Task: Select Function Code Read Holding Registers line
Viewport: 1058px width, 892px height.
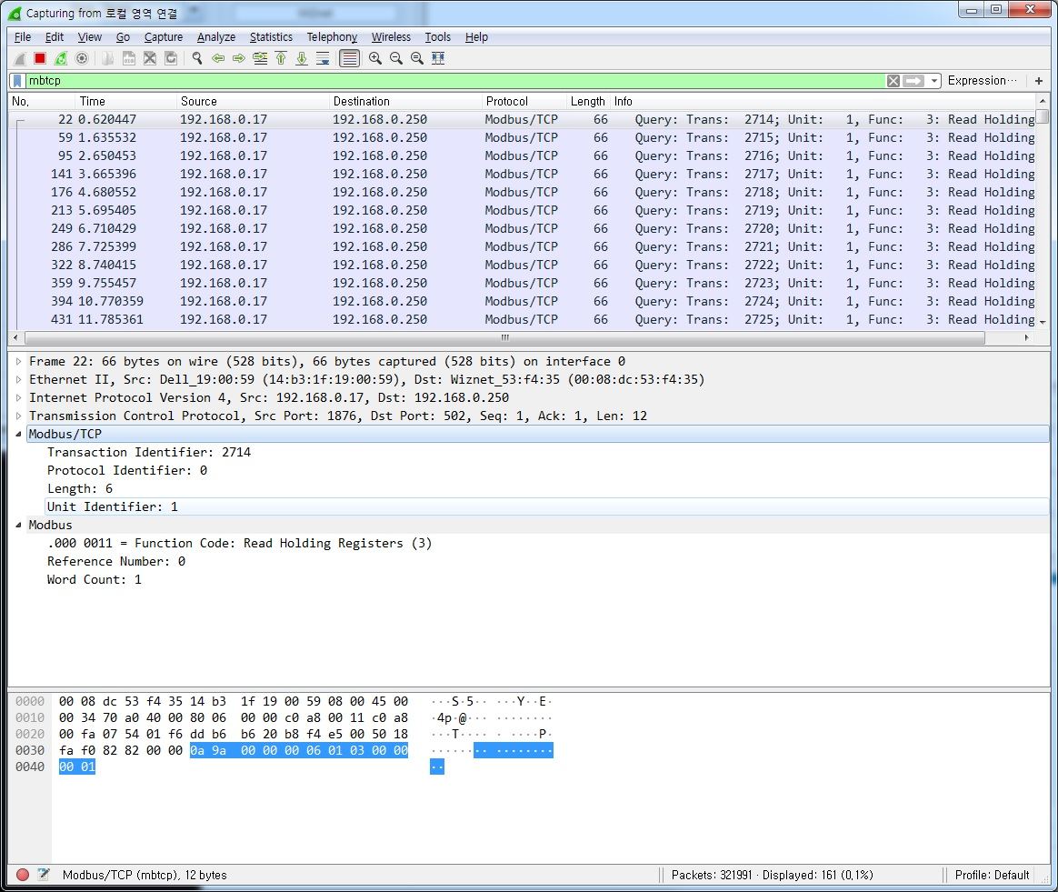Action: [239, 544]
